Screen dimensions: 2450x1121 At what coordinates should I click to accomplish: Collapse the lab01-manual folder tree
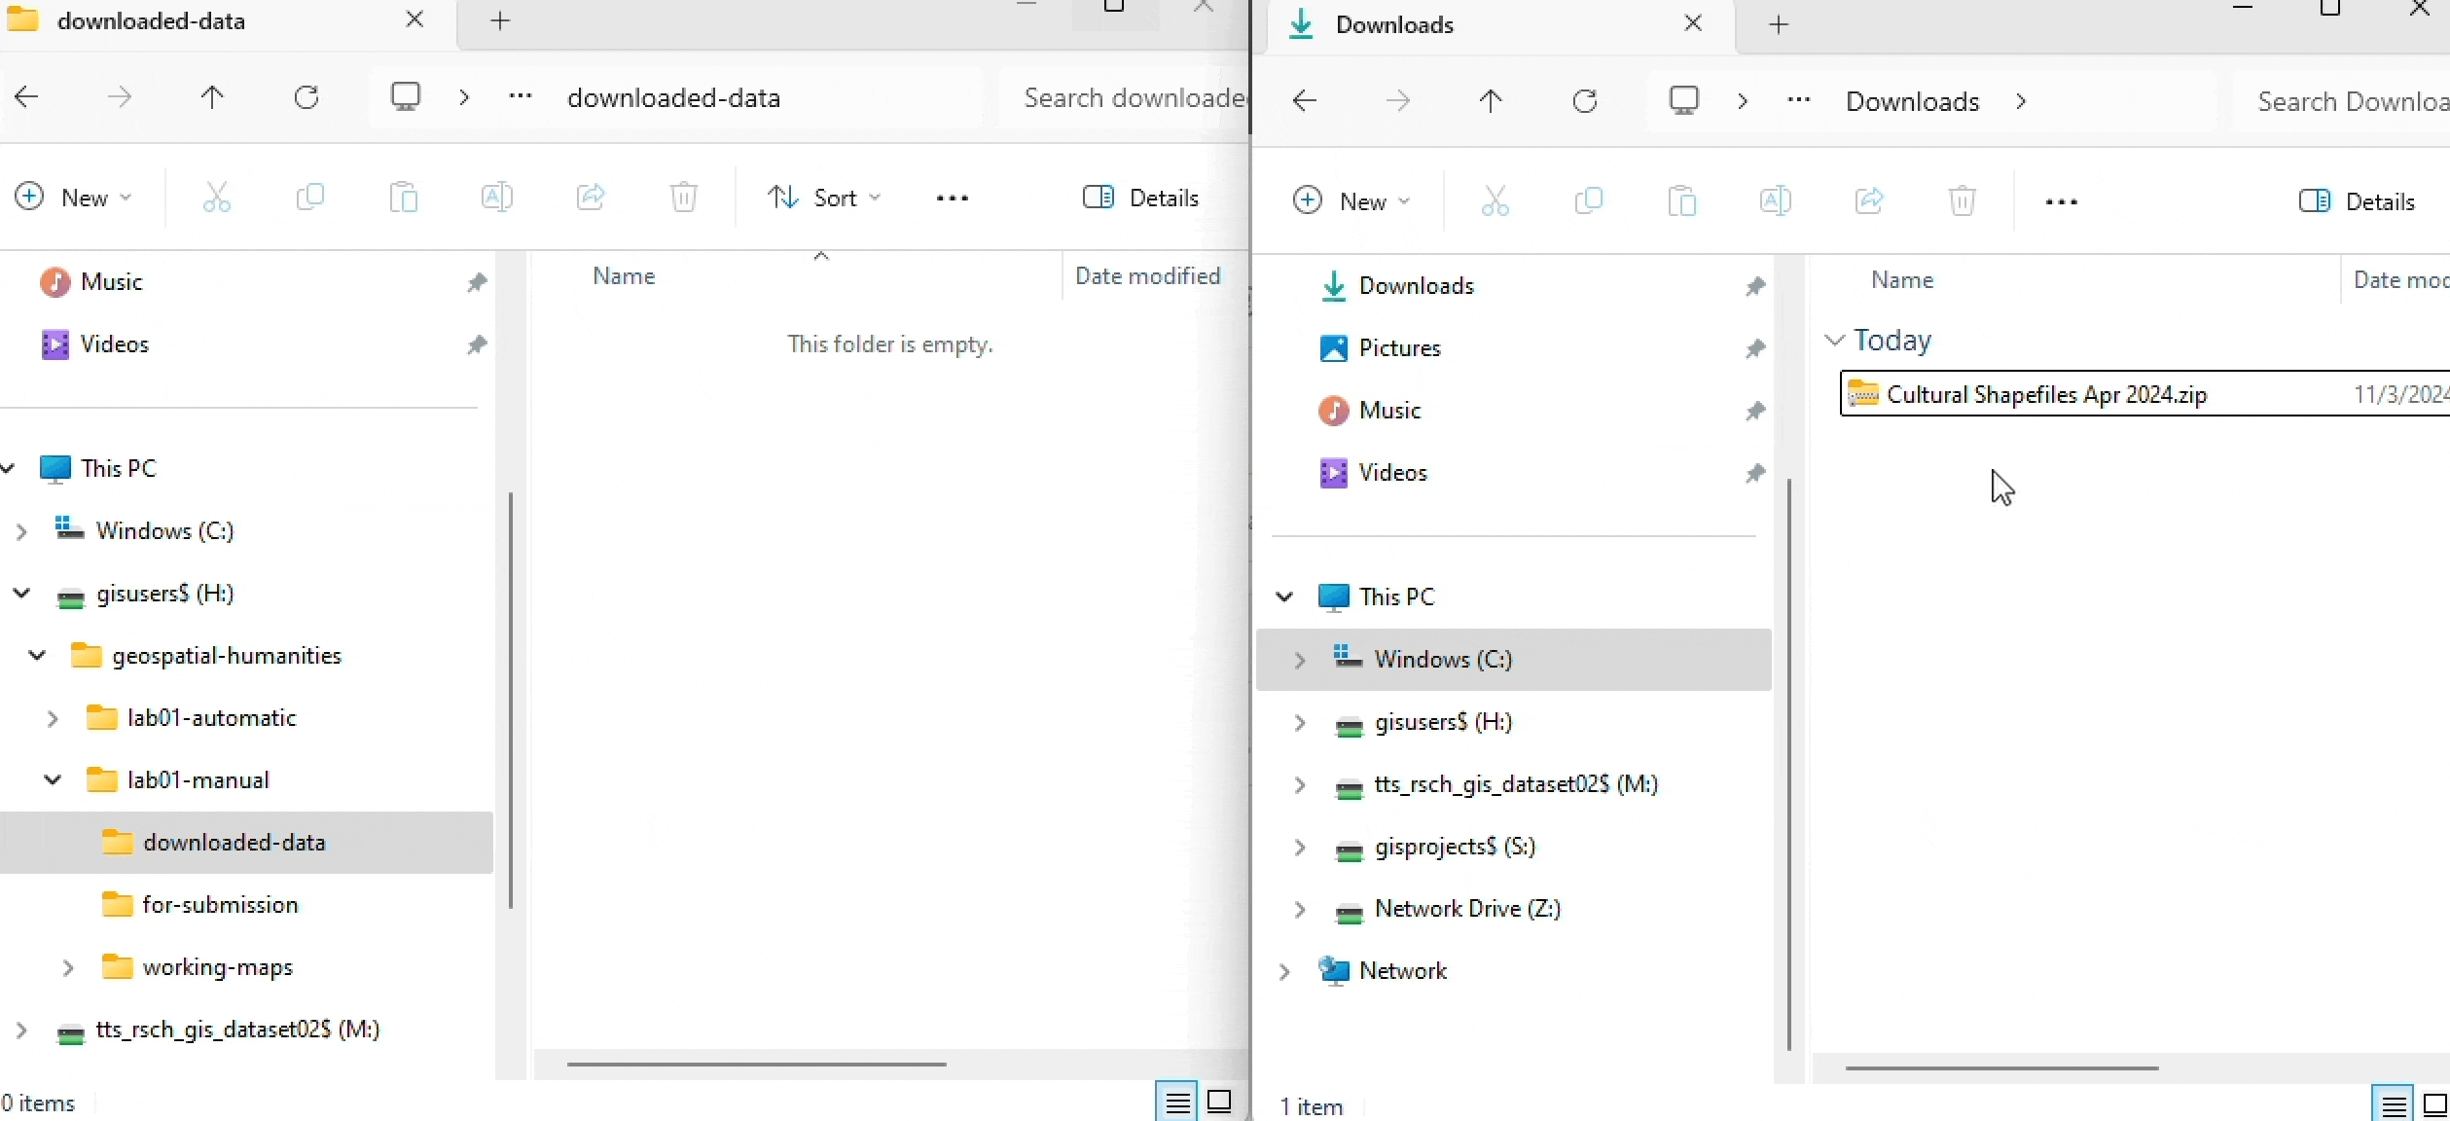pyautogui.click(x=53, y=780)
